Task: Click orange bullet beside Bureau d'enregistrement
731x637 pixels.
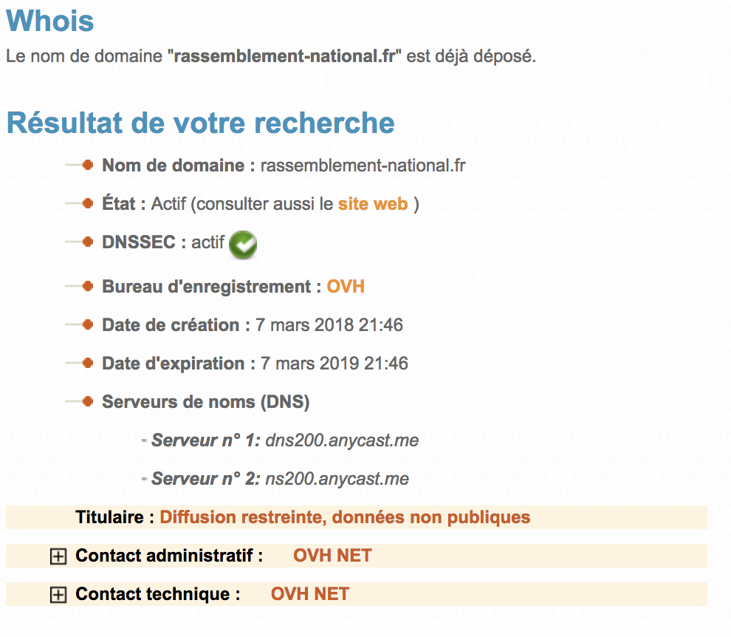Action: [x=88, y=286]
